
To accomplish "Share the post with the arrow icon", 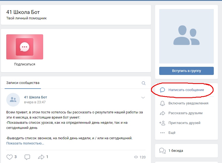I will point(41,157).
